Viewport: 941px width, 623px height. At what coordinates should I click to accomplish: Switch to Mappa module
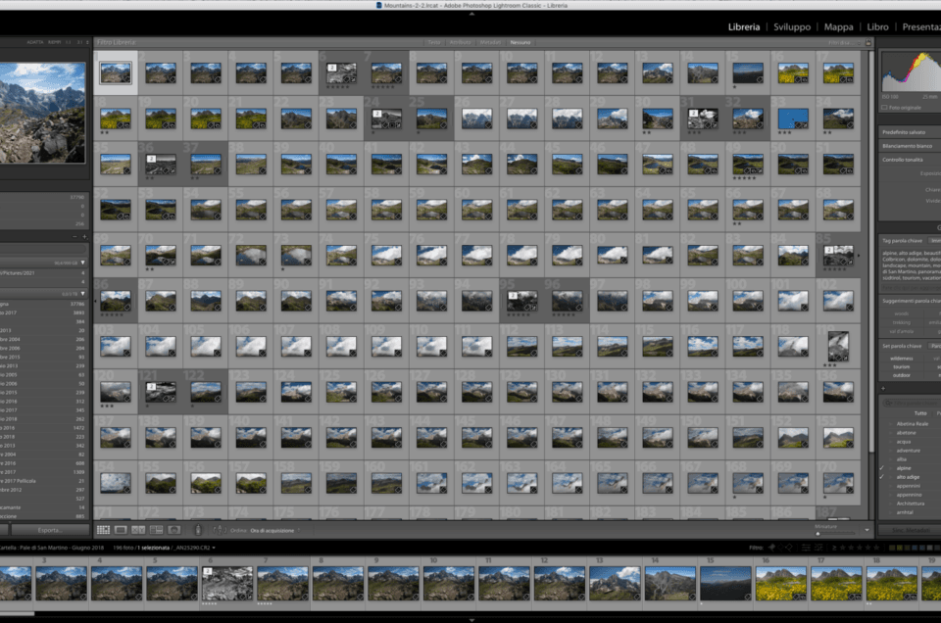838,27
